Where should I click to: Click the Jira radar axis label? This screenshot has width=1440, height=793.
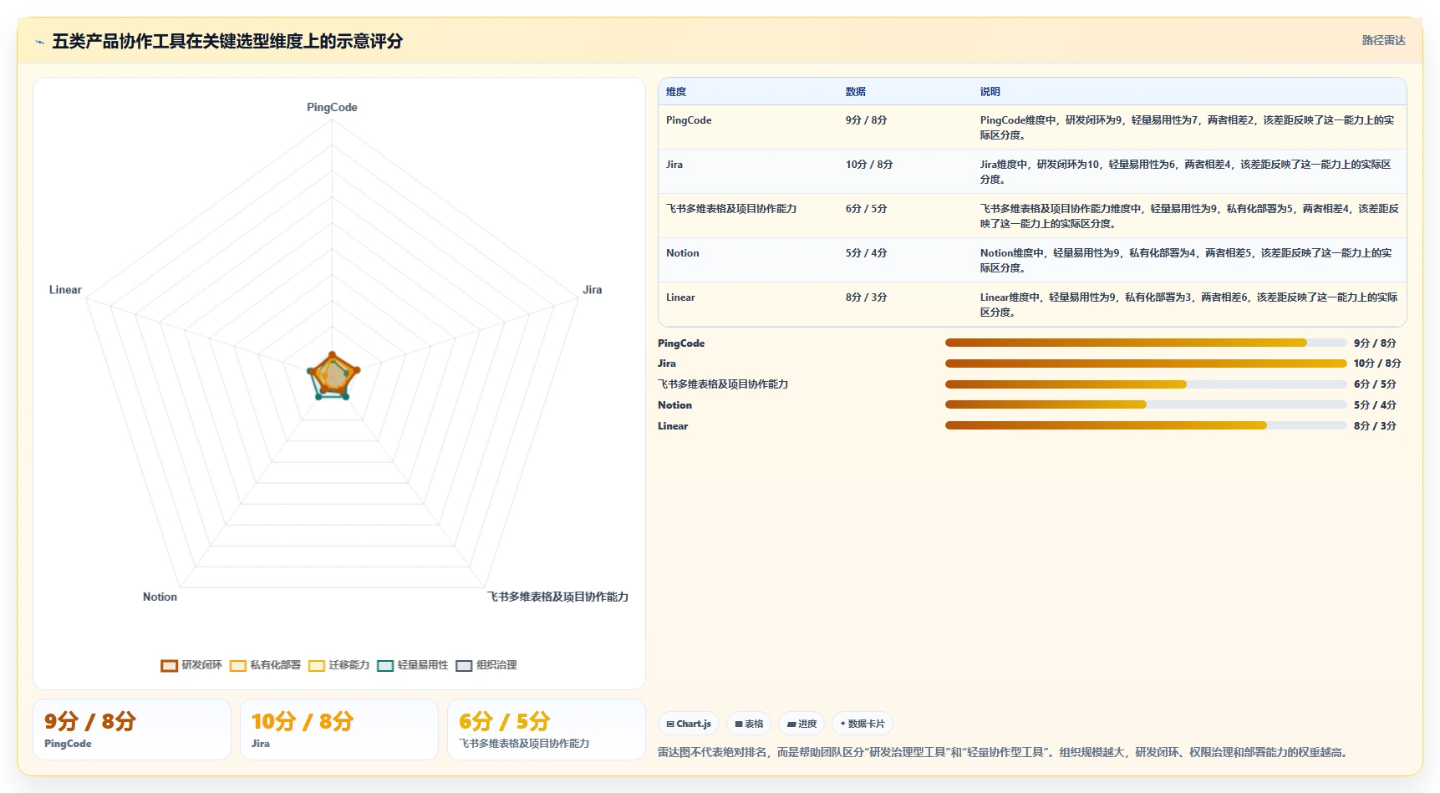592,290
